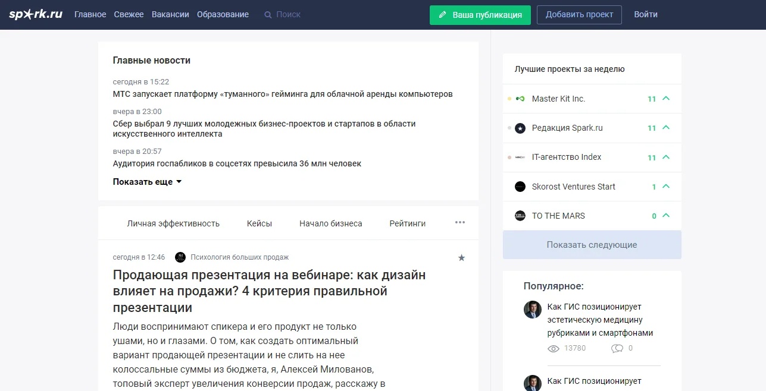This screenshot has width=766, height=391.
Task: Click the comments bubble icon under popular article
Action: pyautogui.click(x=617, y=348)
